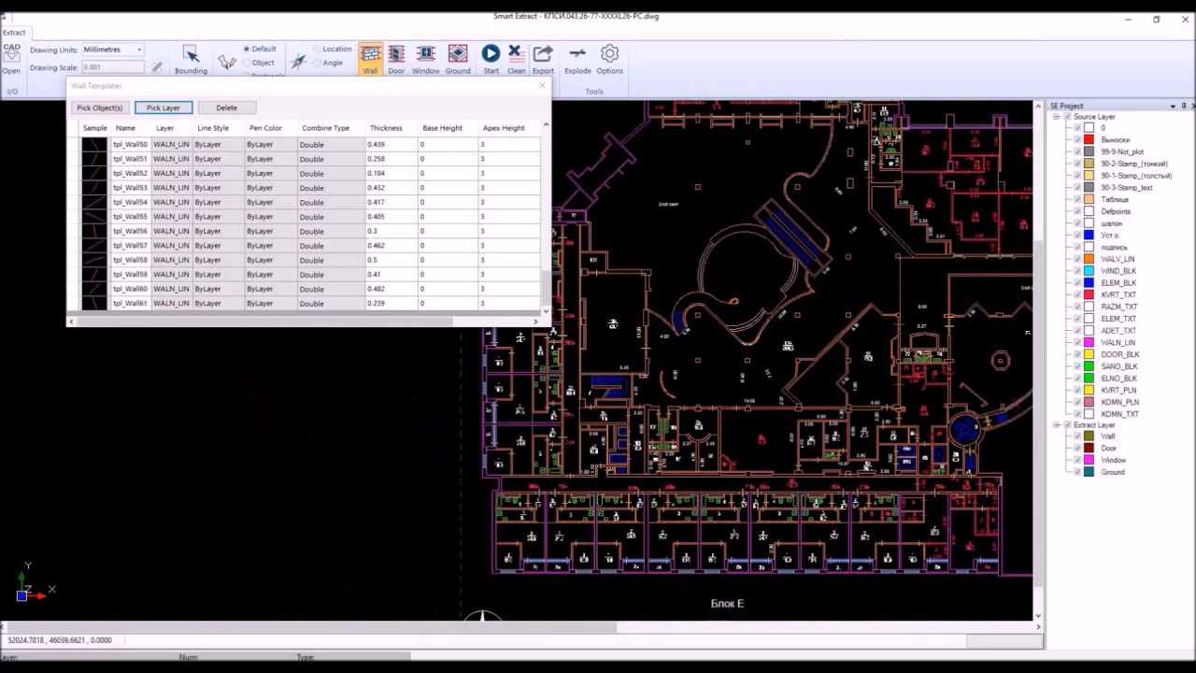
Task: Open SE Project panel dropdown arrow
Action: pos(1173,106)
